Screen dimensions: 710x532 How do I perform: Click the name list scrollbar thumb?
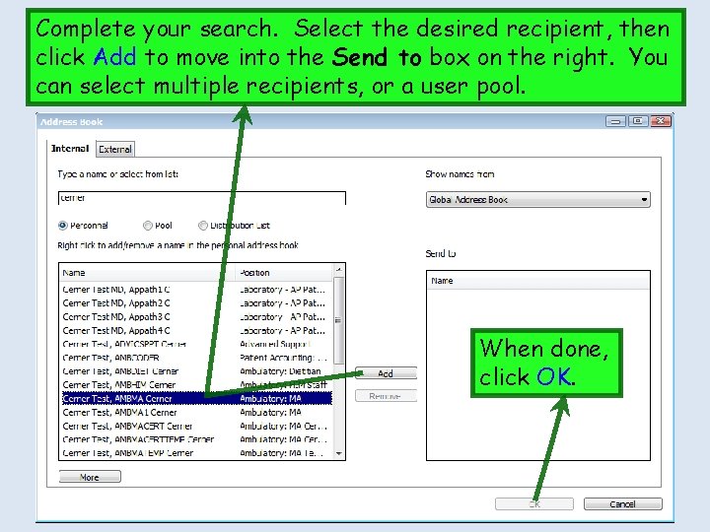tap(338, 320)
